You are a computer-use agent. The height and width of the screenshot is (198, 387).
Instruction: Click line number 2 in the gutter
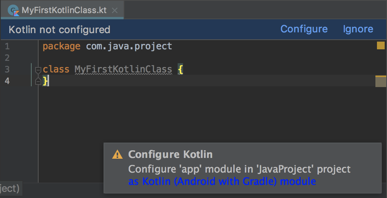(7, 58)
